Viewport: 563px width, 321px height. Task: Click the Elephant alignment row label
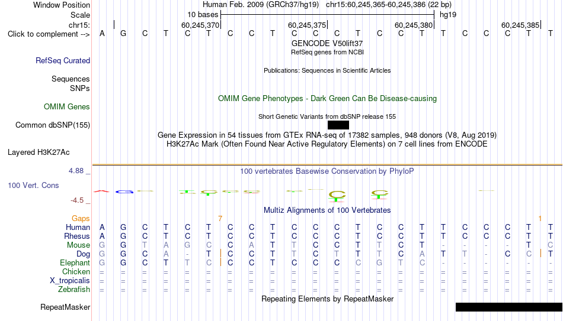pos(75,263)
